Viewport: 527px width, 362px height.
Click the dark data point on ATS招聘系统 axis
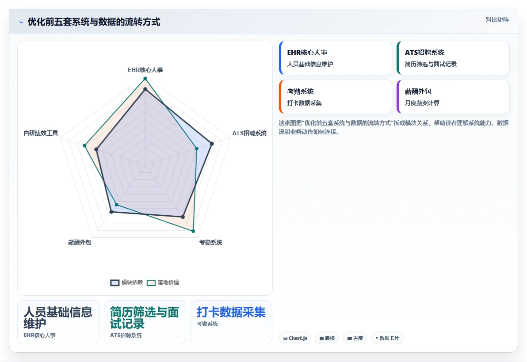point(212,144)
